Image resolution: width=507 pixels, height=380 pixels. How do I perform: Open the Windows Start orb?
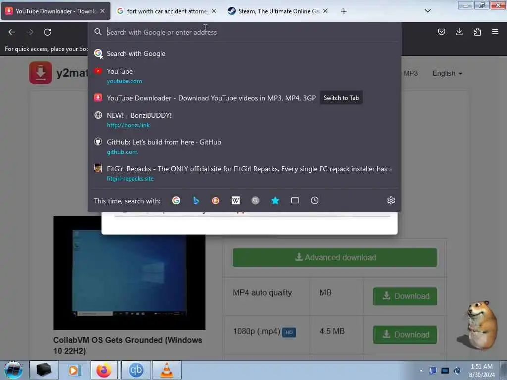[13, 370]
